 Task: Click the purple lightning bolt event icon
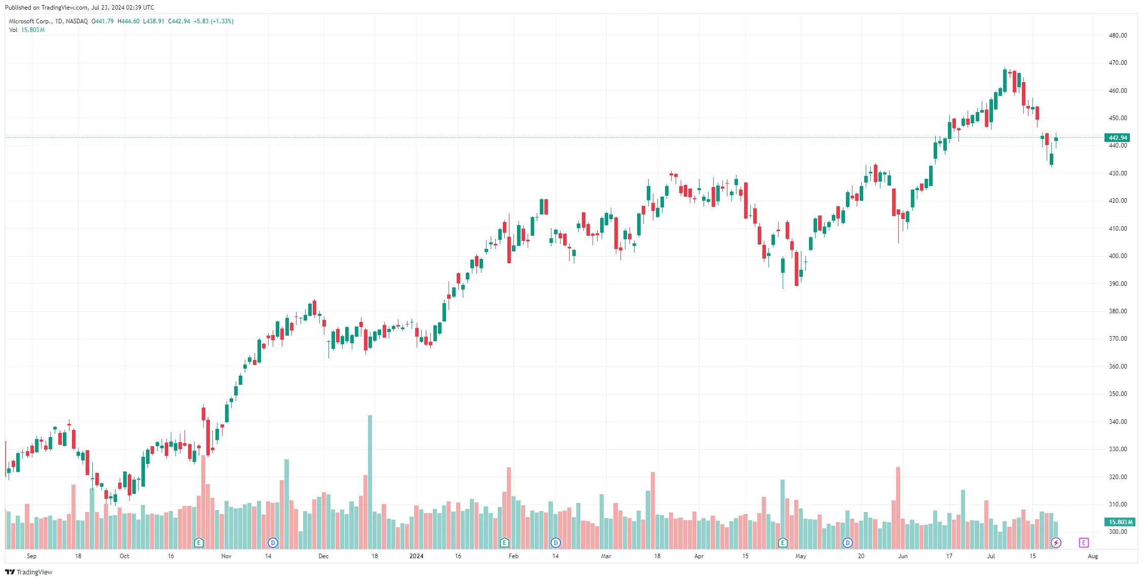pyautogui.click(x=1056, y=543)
